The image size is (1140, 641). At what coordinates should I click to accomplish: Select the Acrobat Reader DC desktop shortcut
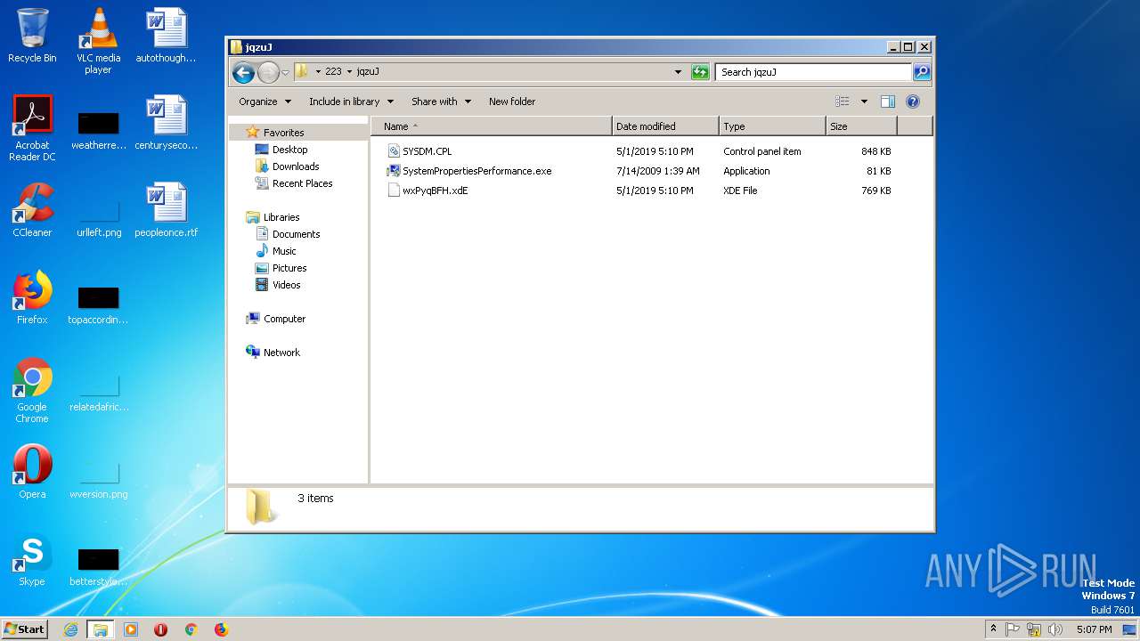(x=32, y=128)
